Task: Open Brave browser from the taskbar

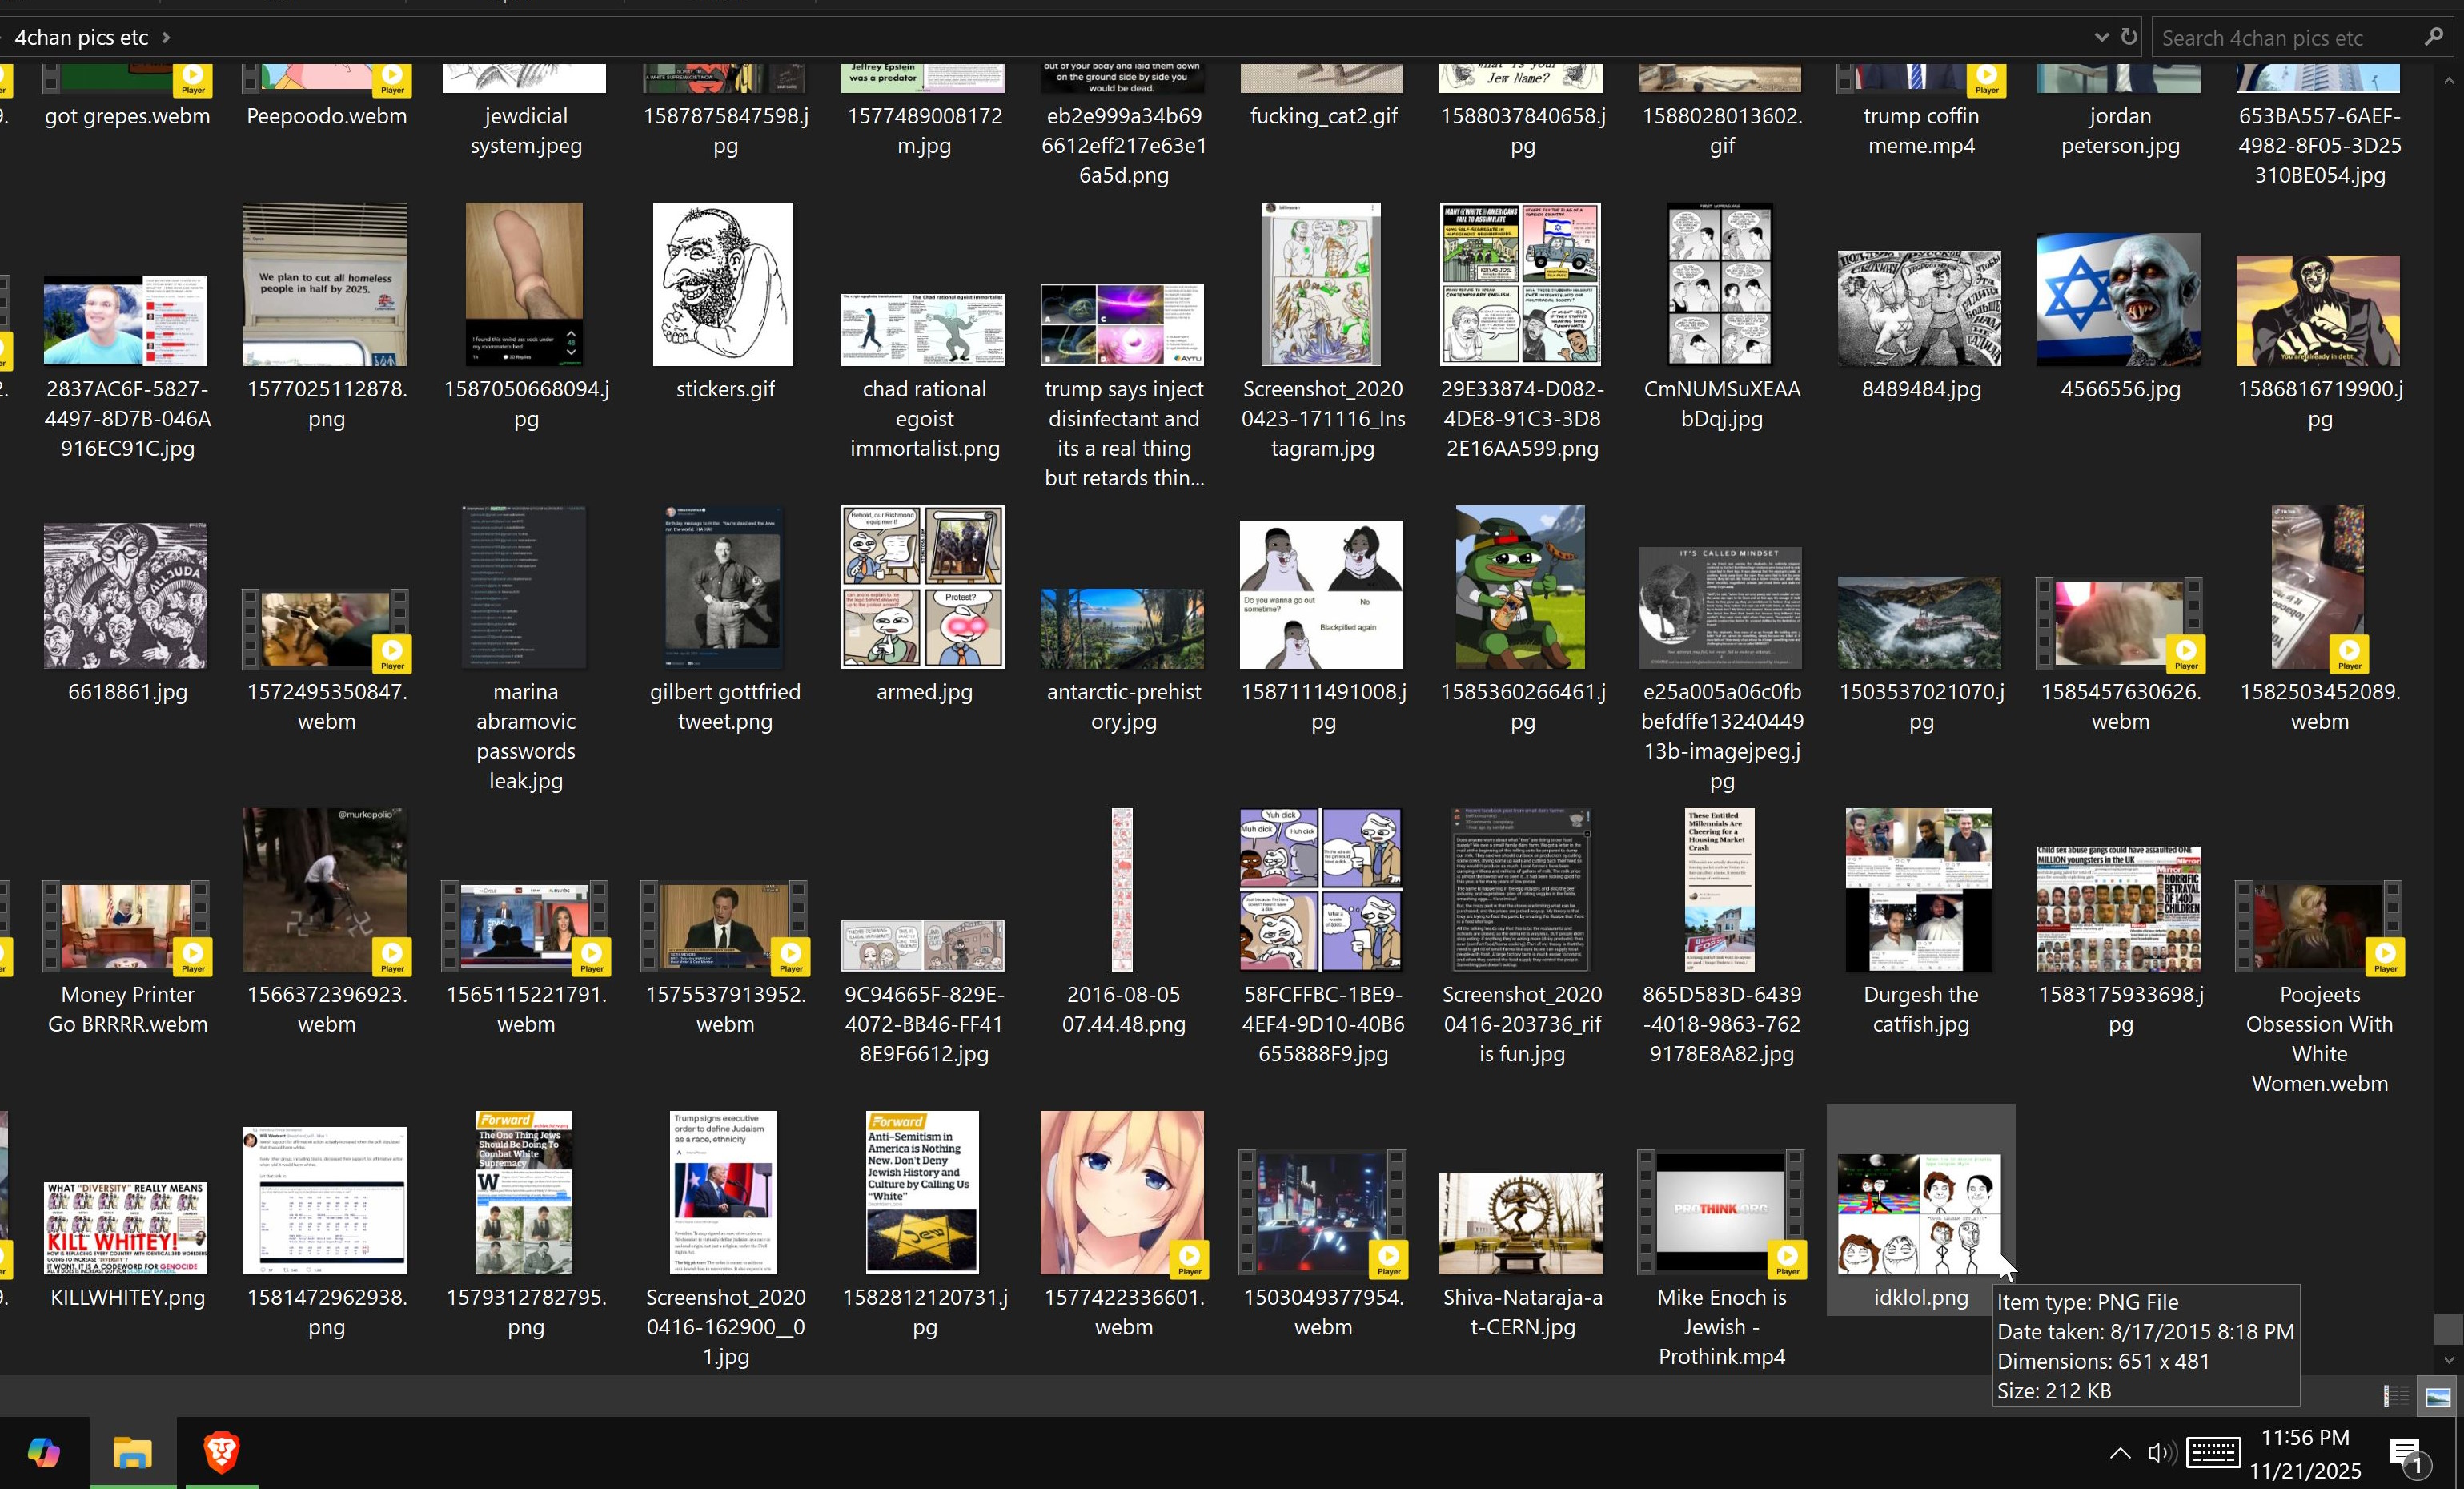Action: [x=221, y=1452]
